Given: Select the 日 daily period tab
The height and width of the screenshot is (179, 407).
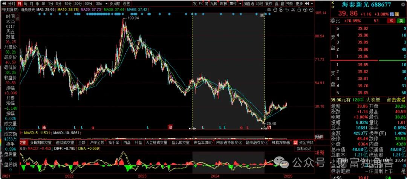Looking at the screenshot, I should (20, 4).
